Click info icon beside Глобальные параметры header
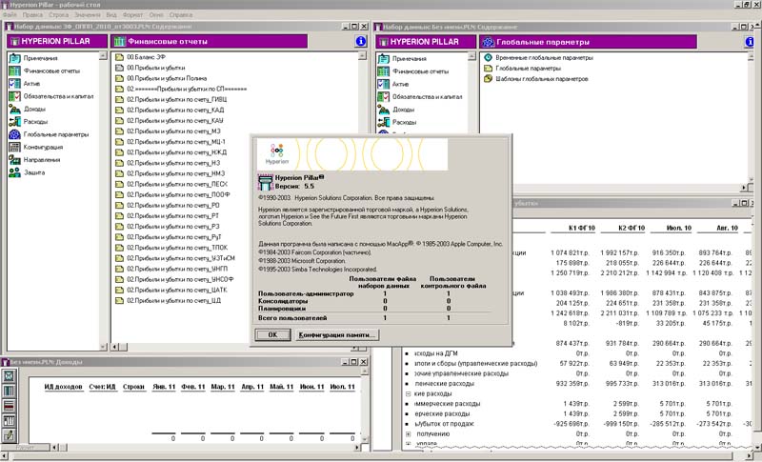 [x=750, y=42]
